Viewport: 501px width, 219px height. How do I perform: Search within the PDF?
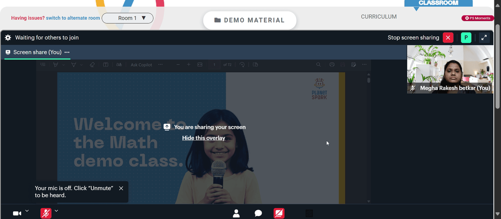[319, 64]
